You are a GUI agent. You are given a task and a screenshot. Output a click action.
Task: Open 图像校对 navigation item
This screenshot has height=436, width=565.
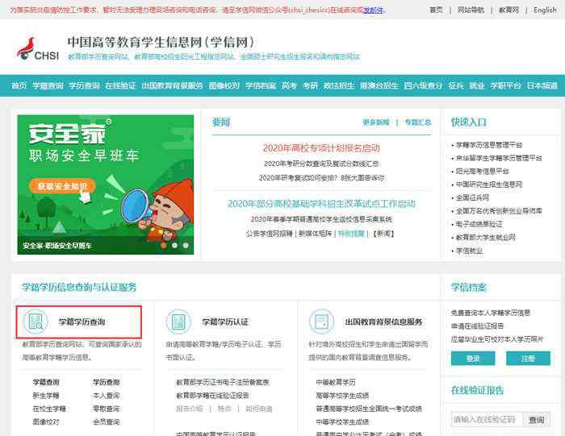[224, 85]
